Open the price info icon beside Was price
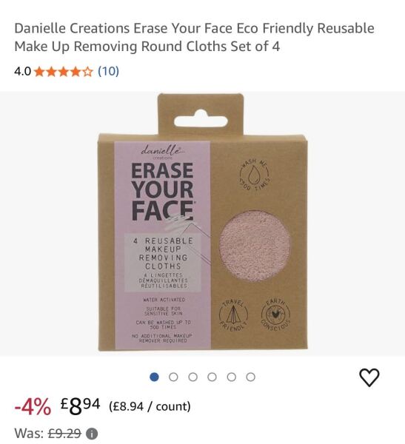This screenshot has width=405, height=444. (x=92, y=434)
